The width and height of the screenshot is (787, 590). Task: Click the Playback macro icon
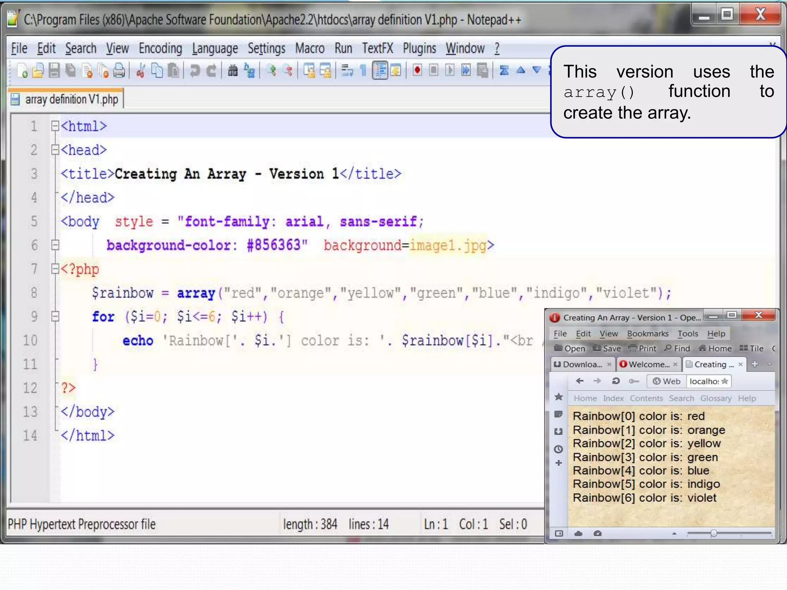[x=450, y=71]
